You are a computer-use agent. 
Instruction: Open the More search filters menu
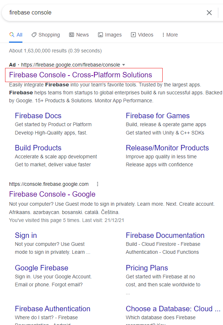click(170, 35)
